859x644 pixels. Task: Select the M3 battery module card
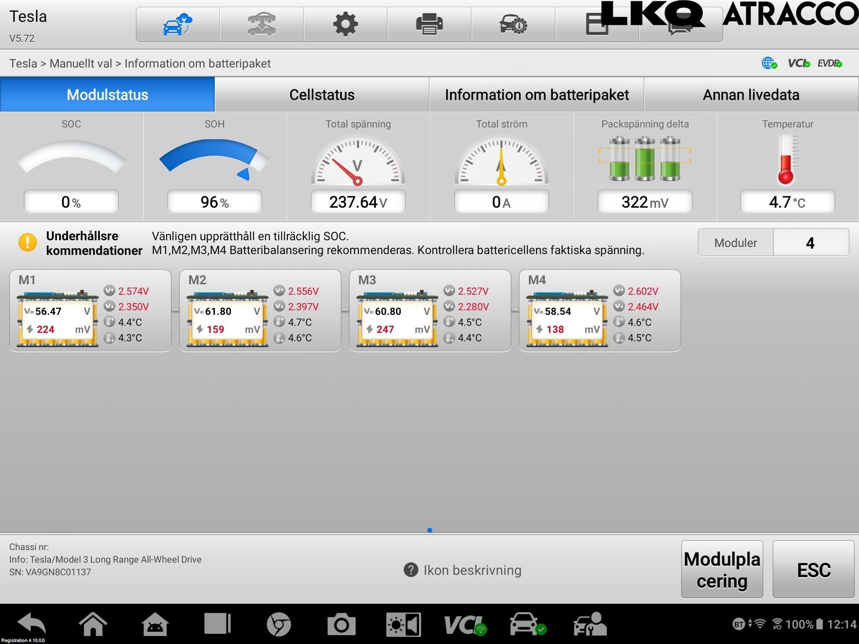point(429,311)
